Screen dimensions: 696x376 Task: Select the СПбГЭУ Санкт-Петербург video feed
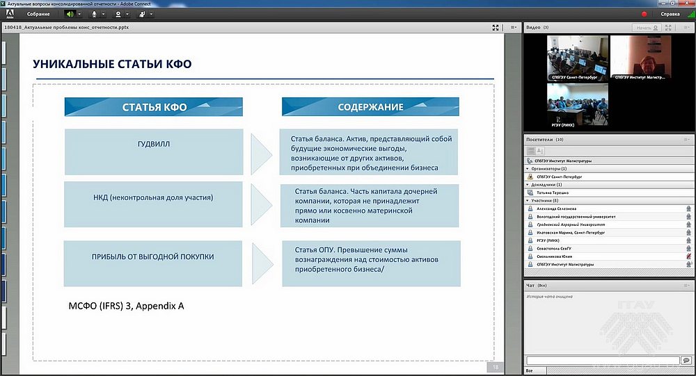577,58
